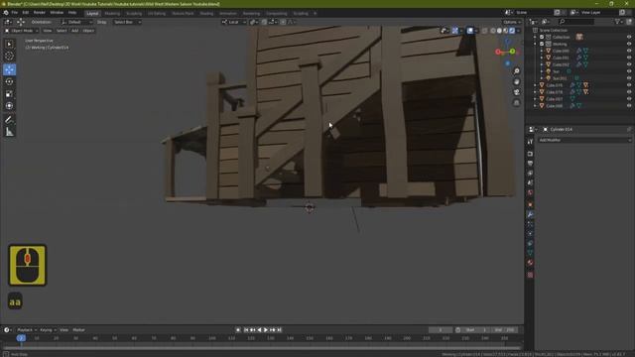Hide Sun.001 via its eye icon
Image resolution: width=635 pixels, height=357 pixels.
coord(629,78)
